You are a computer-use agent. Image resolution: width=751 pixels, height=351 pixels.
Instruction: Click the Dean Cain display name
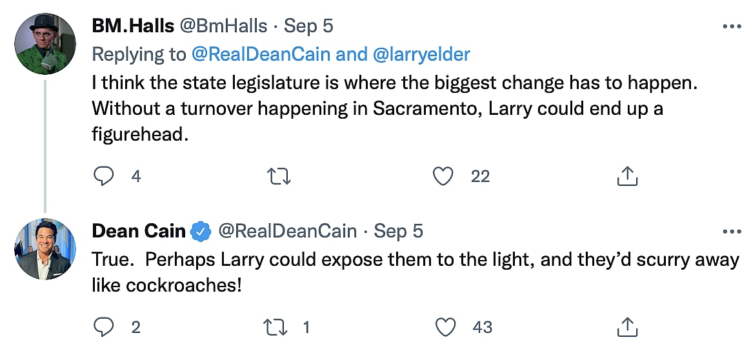pyautogui.click(x=139, y=230)
